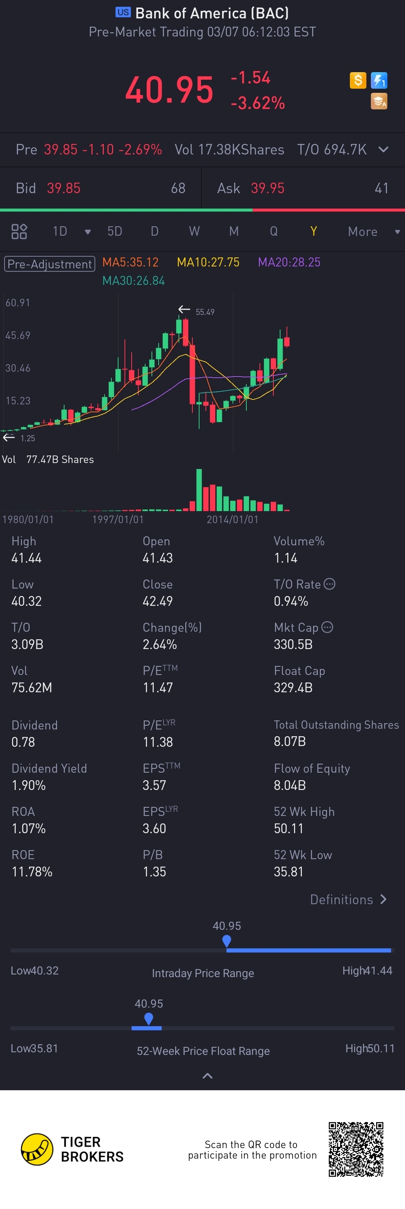Screen dimensions: 405x1209
Task: Switch chart to yearly (Y) period
Action: [x=313, y=232]
